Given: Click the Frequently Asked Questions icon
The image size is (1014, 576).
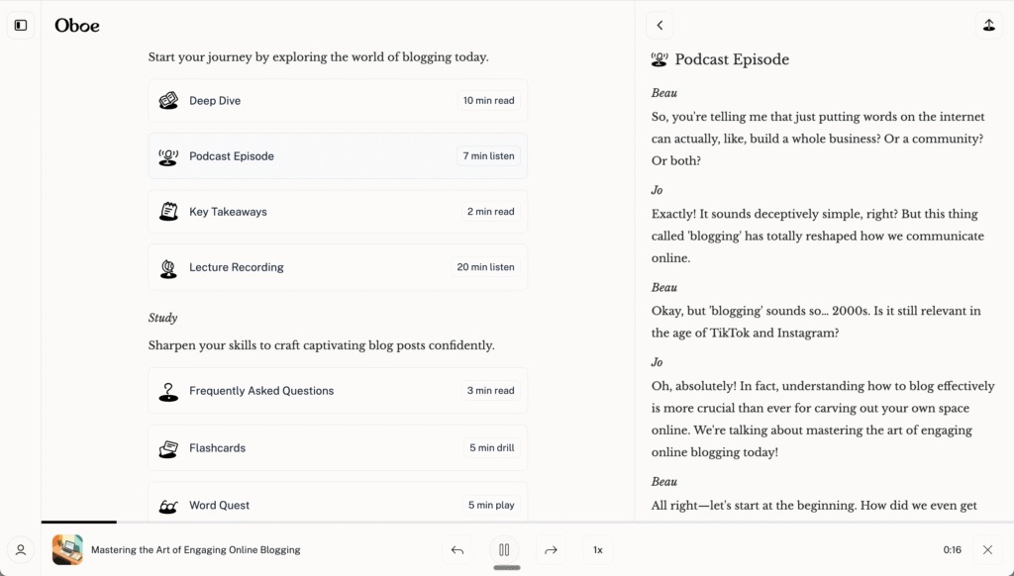Looking at the screenshot, I should tap(168, 391).
